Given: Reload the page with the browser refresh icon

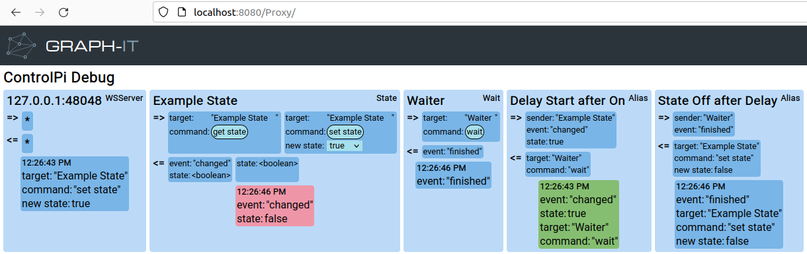Looking at the screenshot, I should click(x=64, y=13).
